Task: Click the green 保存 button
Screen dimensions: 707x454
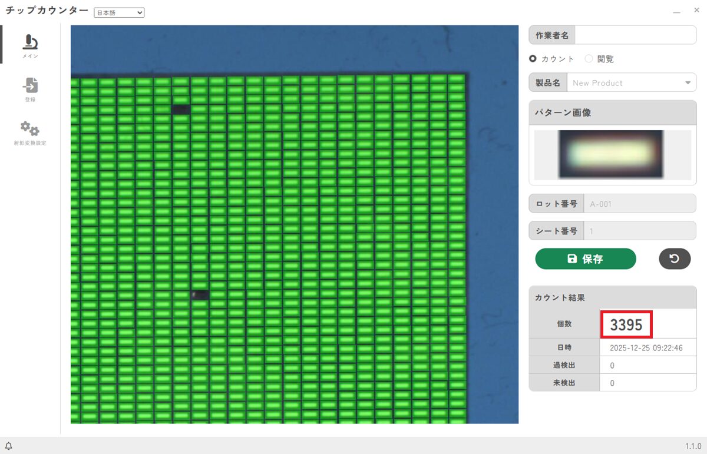Action: [586, 259]
